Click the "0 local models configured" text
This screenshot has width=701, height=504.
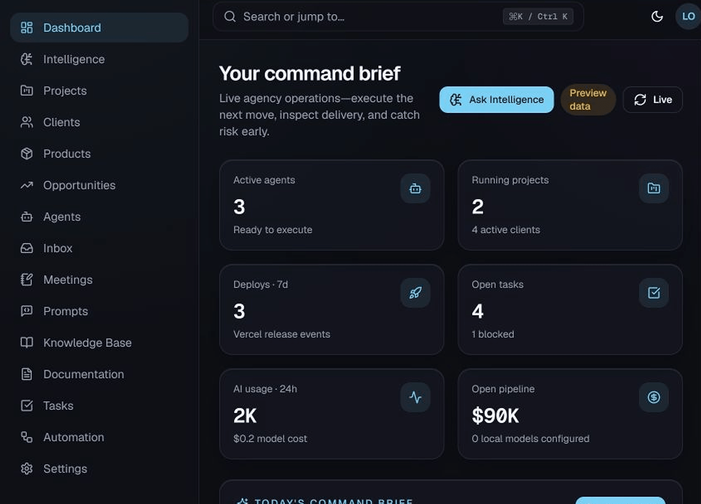tap(531, 439)
